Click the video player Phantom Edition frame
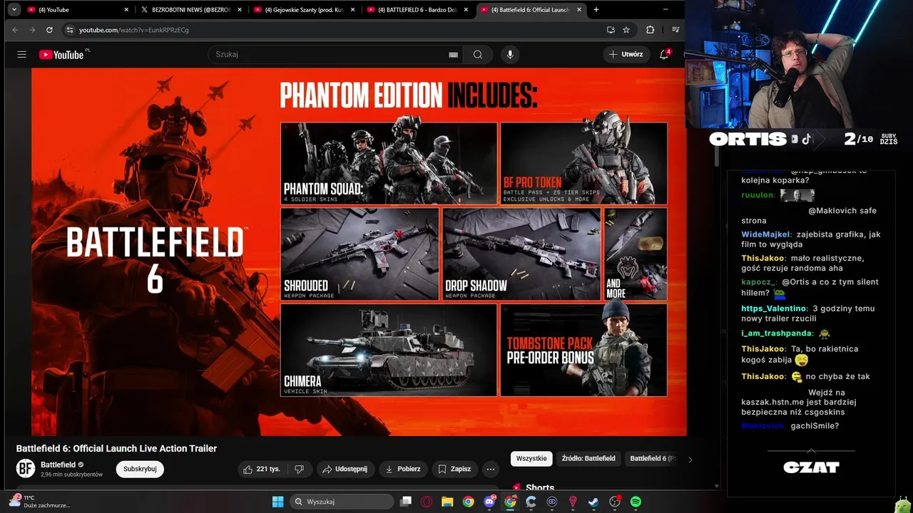The height and width of the screenshot is (513, 913). point(359,252)
